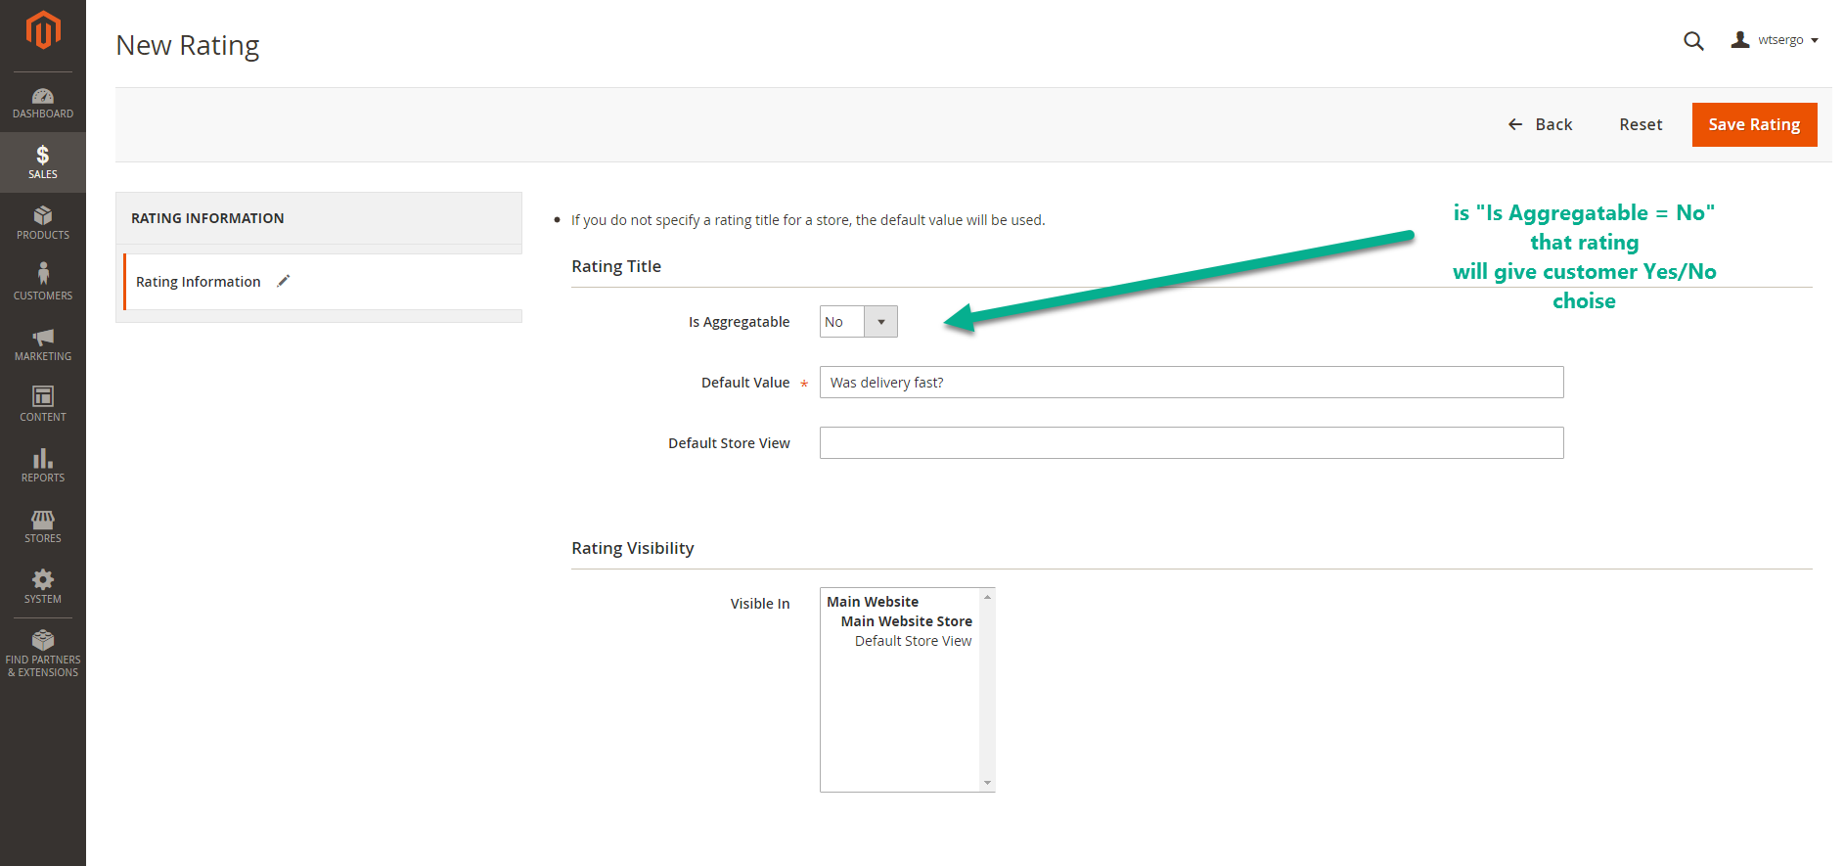Click the New Rating page title
The image size is (1844, 866).
(x=188, y=46)
